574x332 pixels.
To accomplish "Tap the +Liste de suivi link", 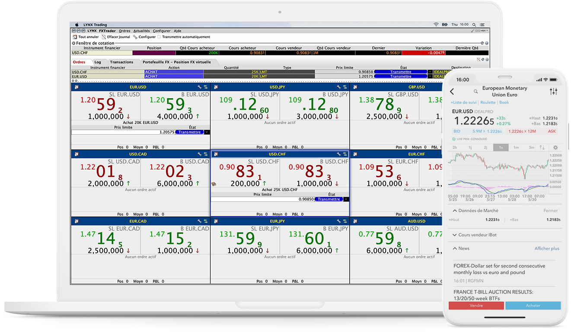I will (463, 102).
